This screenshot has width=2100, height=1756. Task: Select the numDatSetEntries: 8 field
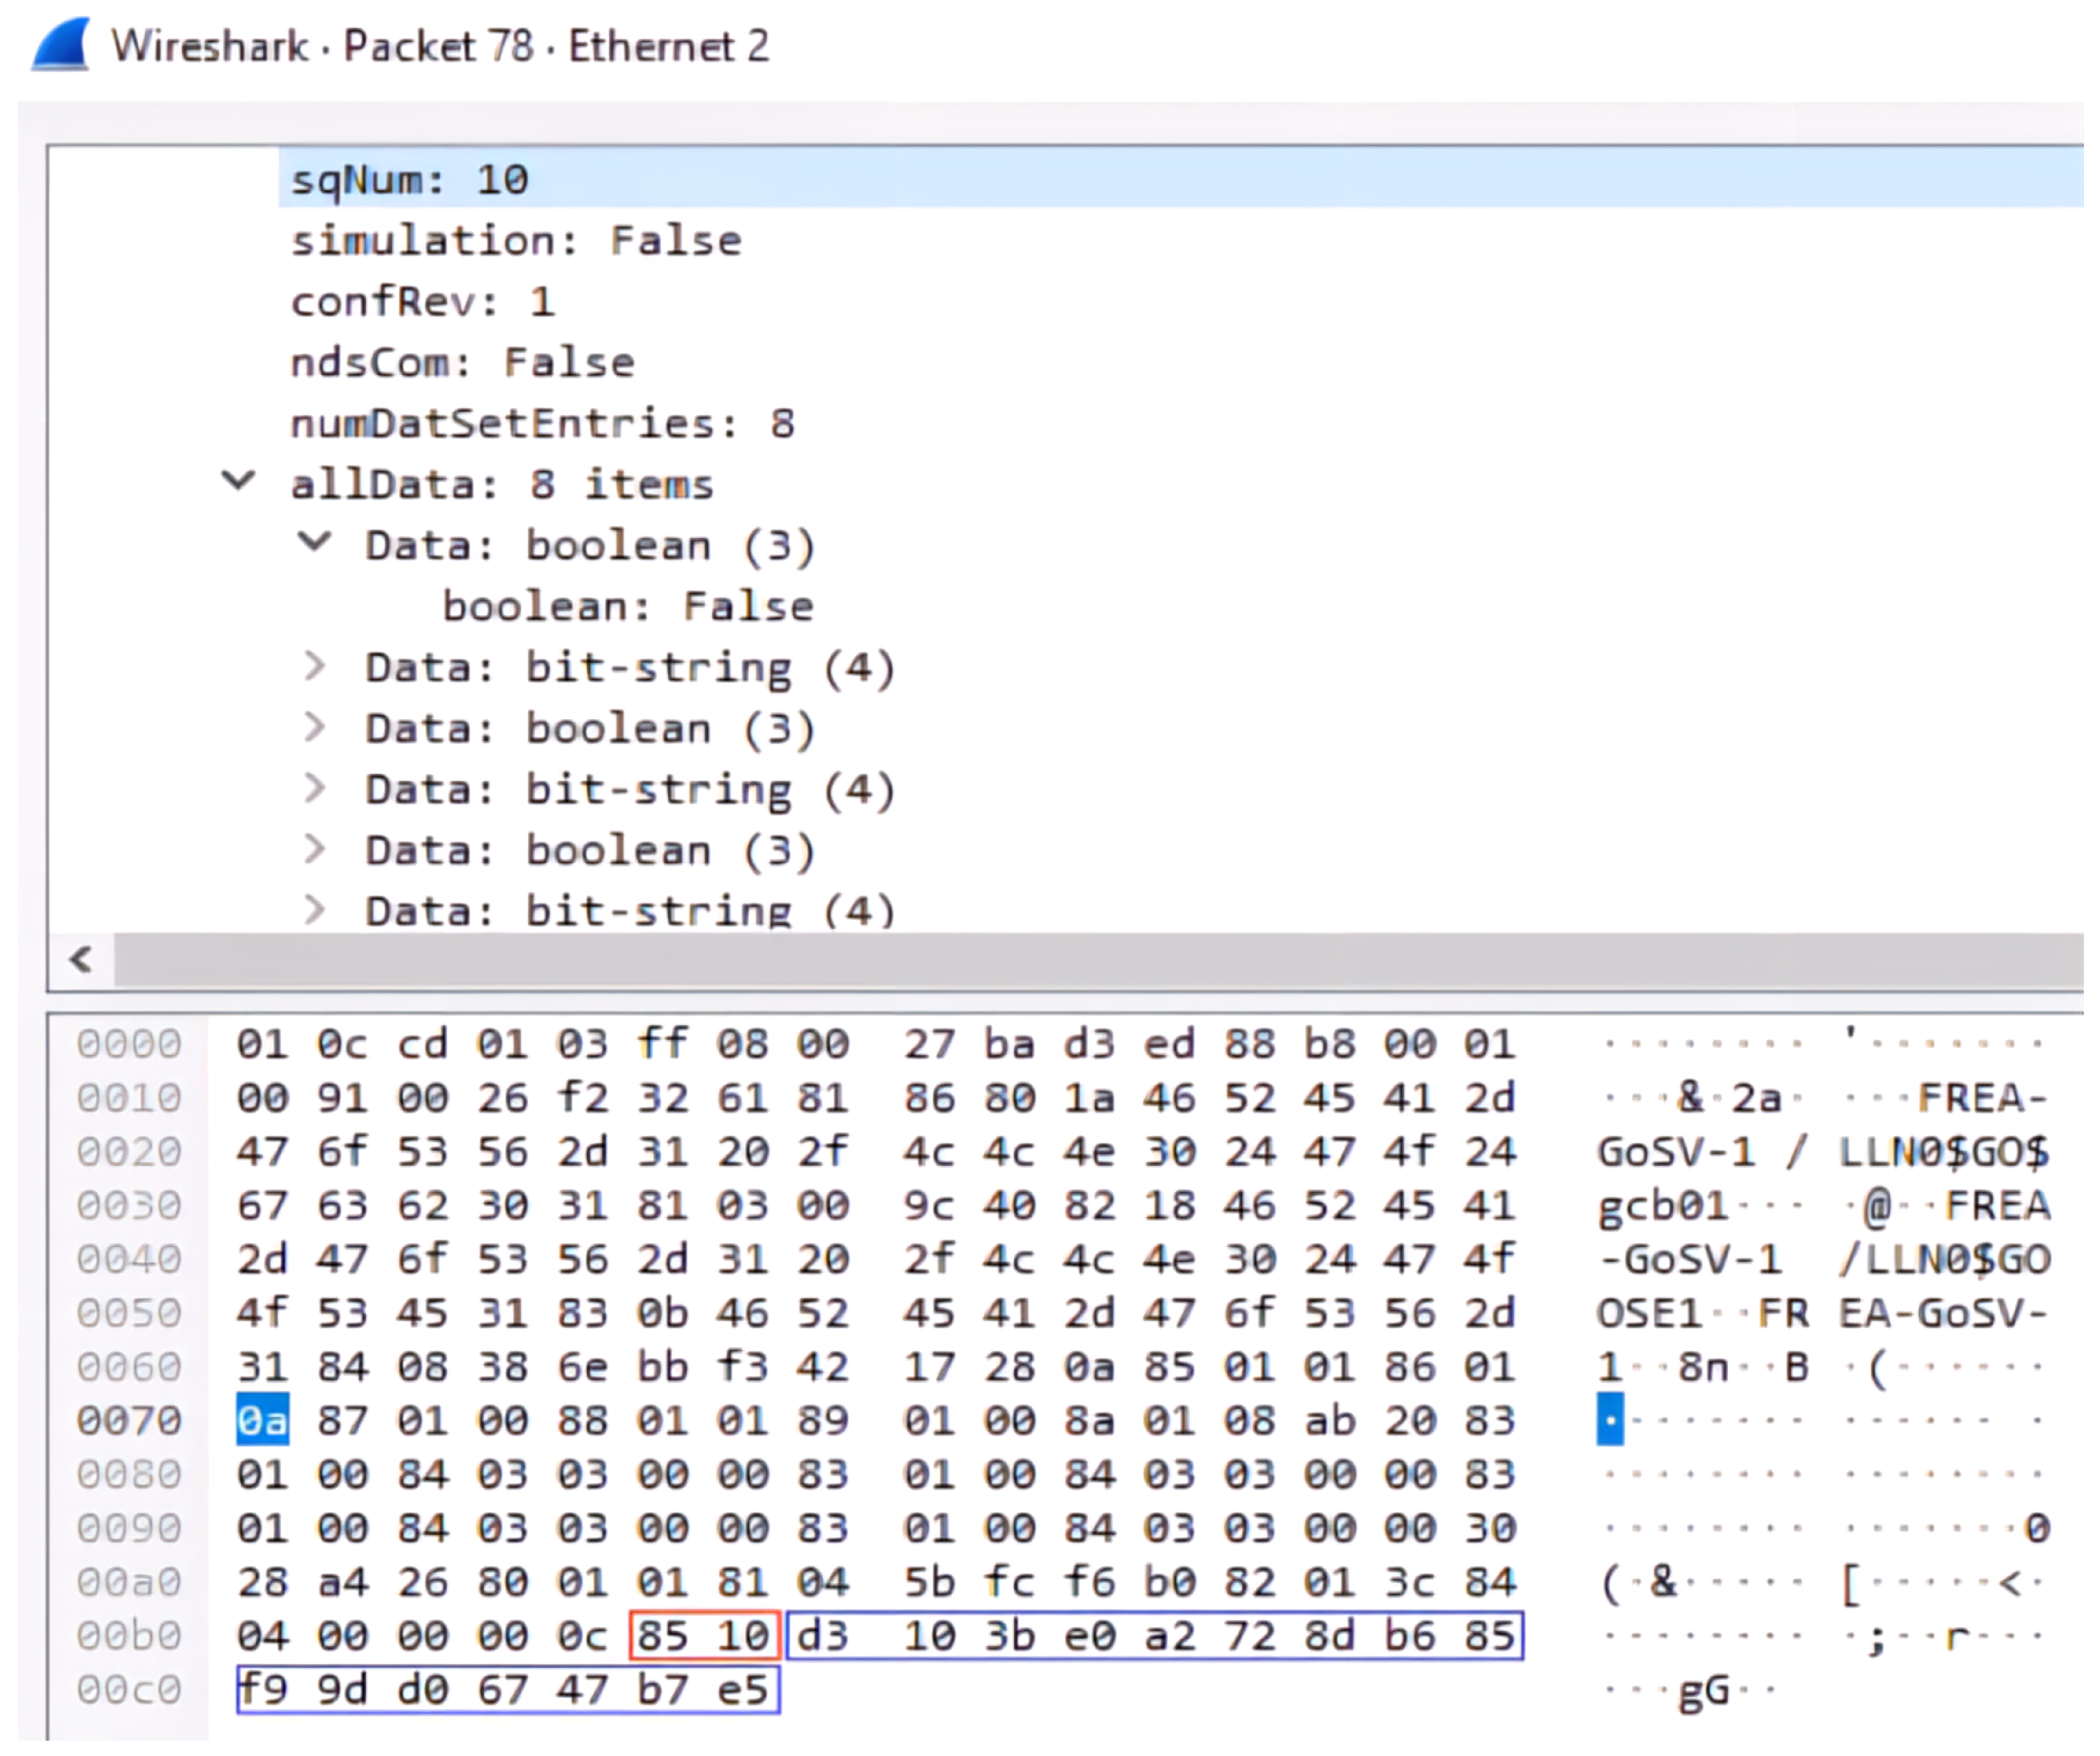point(542,423)
